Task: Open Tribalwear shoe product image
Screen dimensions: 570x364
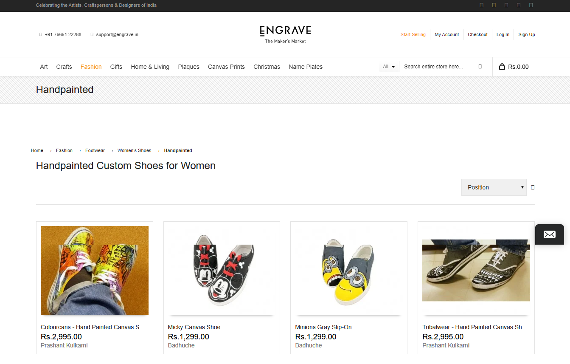Action: [x=476, y=271]
